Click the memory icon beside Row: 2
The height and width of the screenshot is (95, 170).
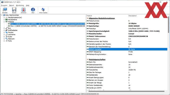click(x=9, y=26)
